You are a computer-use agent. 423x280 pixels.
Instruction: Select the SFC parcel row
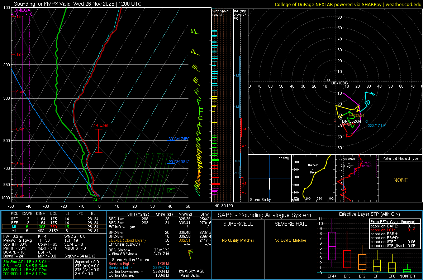[x=54, y=219]
